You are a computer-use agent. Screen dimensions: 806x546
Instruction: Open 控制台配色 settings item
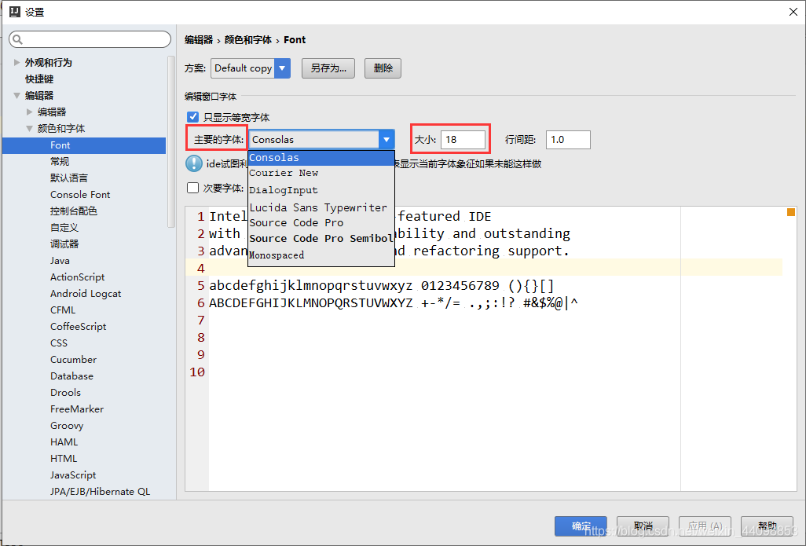(x=74, y=211)
